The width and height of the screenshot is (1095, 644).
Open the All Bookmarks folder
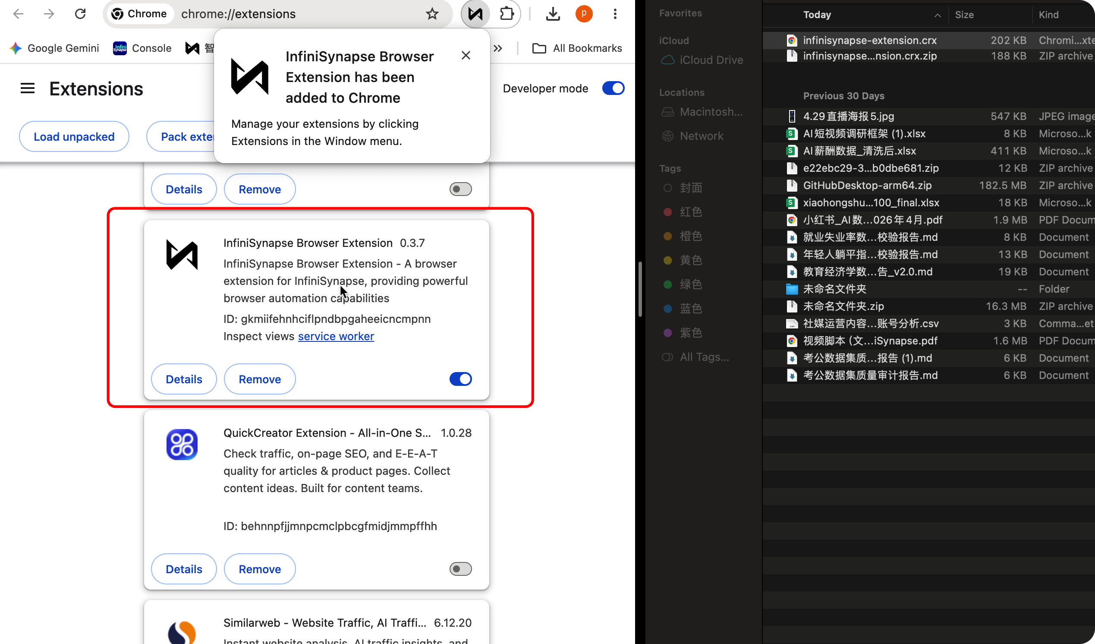point(577,48)
